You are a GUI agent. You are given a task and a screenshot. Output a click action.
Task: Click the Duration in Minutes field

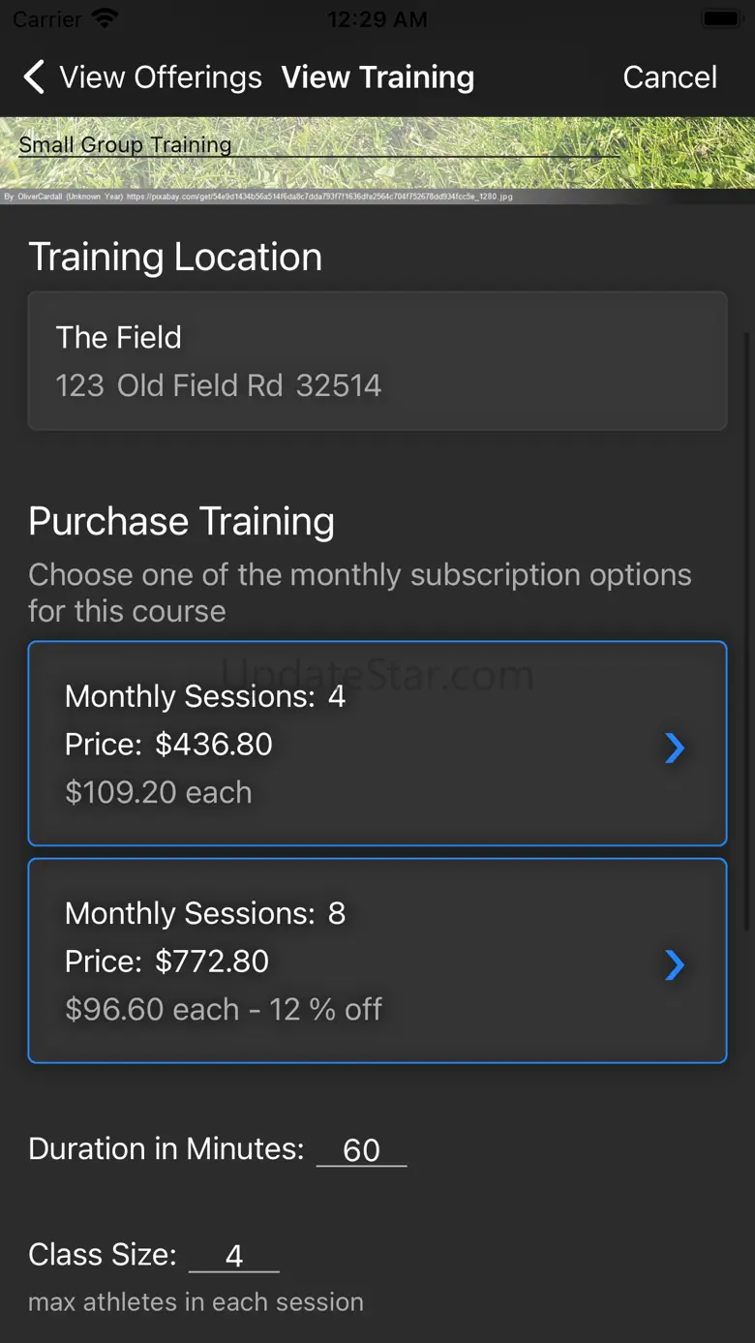[361, 1149]
